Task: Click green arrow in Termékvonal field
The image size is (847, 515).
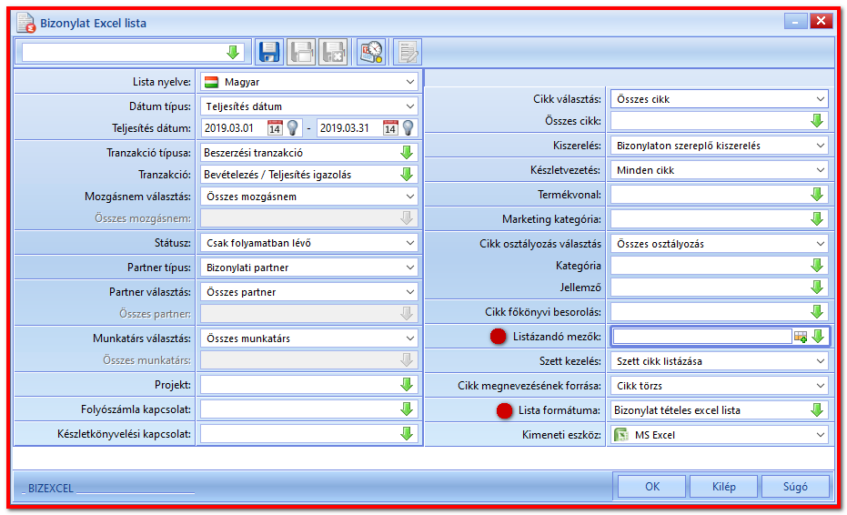Action: pyautogui.click(x=817, y=195)
